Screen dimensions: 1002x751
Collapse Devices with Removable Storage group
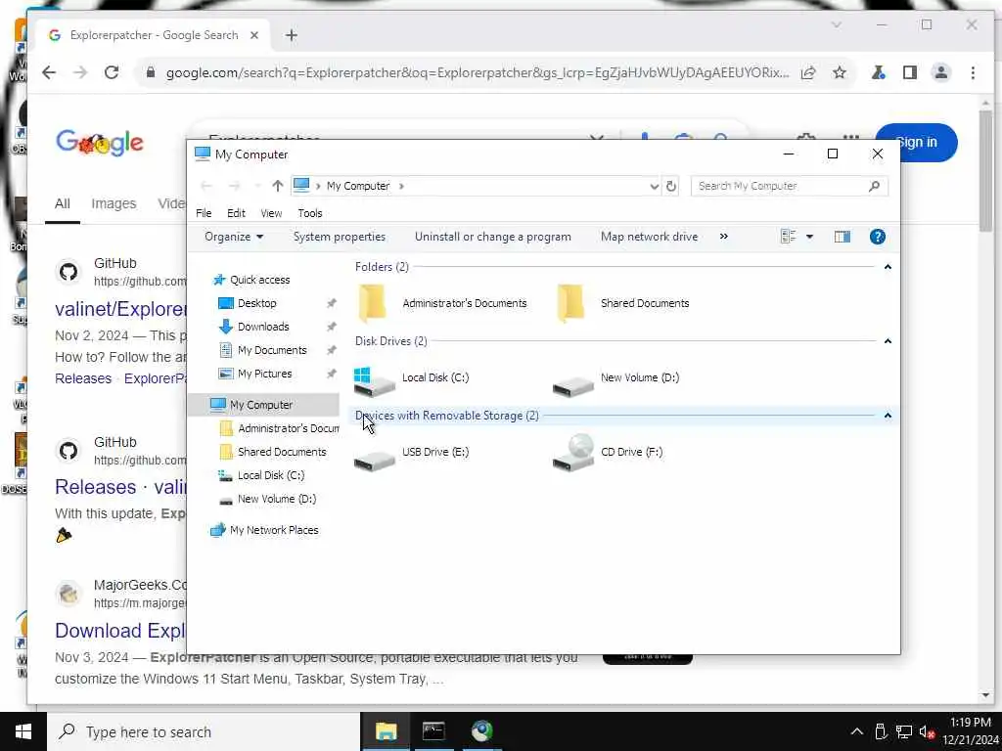888,416
